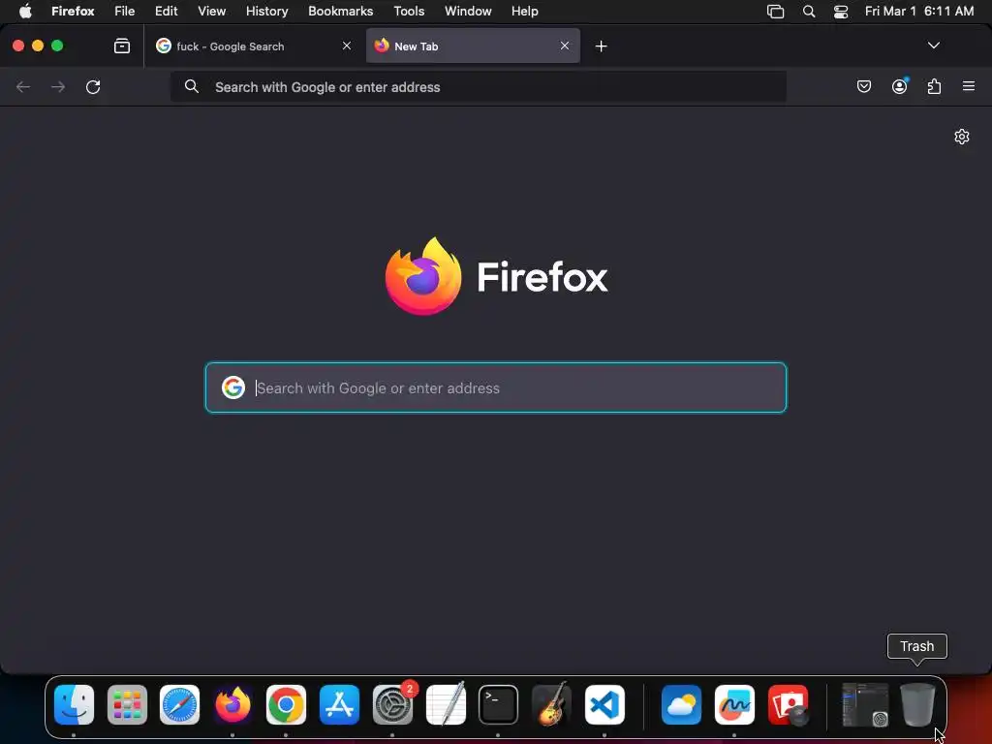Open Visual Studio Code from the Dock
This screenshot has width=992, height=744.
pyautogui.click(x=604, y=704)
